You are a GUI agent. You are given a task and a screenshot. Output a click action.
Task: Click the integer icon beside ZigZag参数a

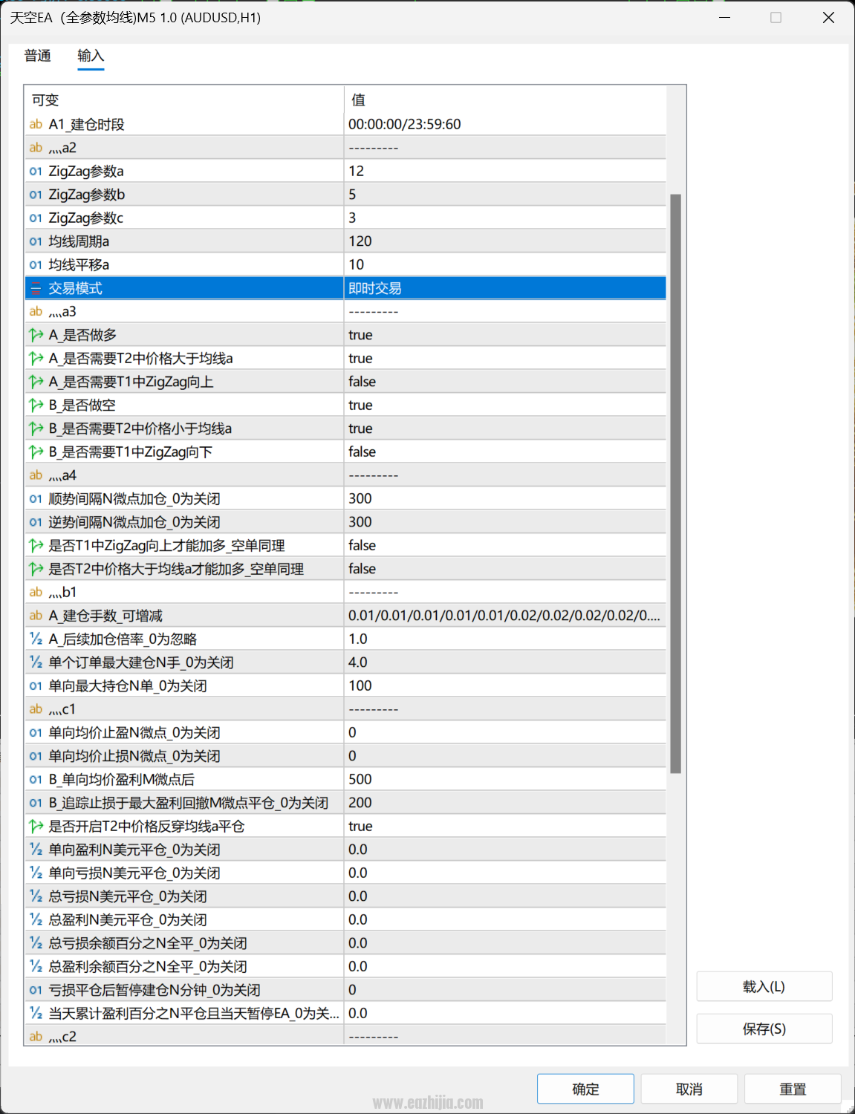click(x=36, y=172)
